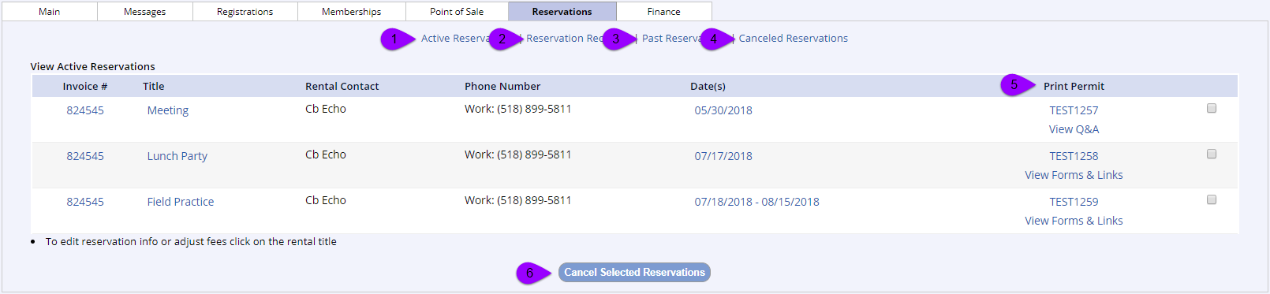Screen dimensions: 1270x294
Task: Open Canceled Reservations link
Action: pos(794,38)
